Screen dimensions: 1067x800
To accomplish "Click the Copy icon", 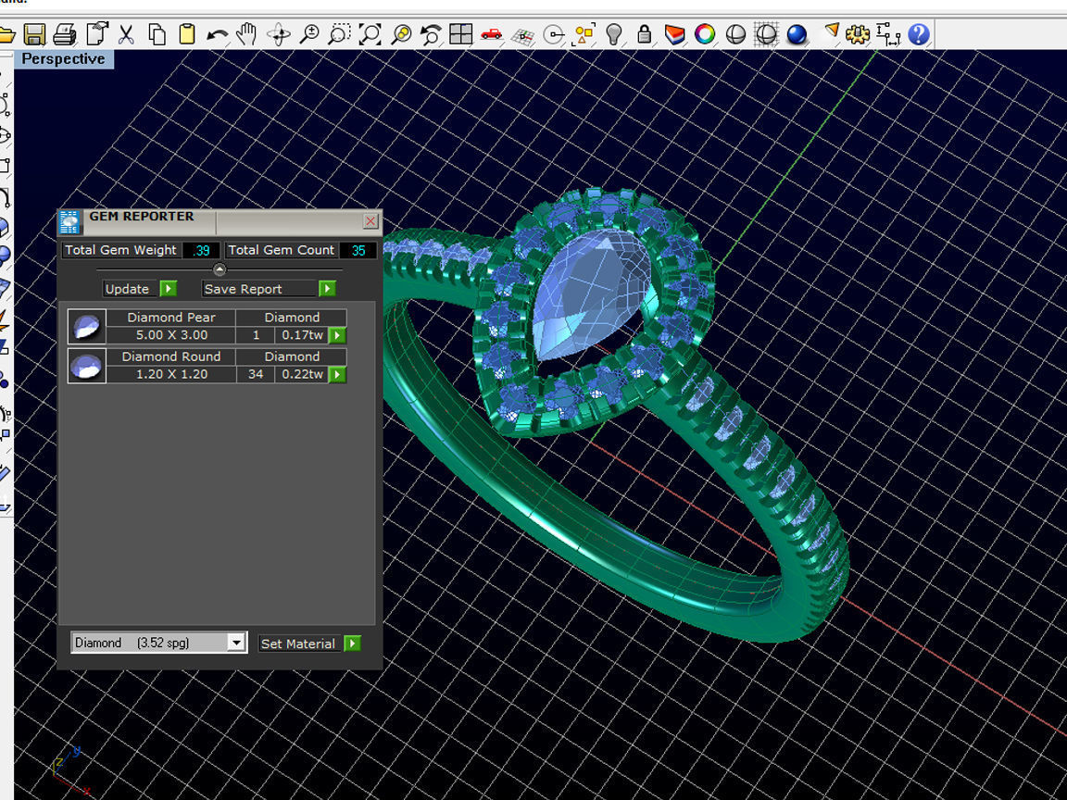I will [x=157, y=34].
